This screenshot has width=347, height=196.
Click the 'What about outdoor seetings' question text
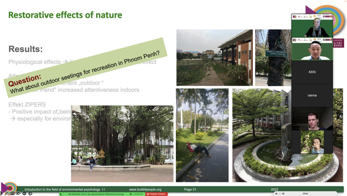coord(85,72)
